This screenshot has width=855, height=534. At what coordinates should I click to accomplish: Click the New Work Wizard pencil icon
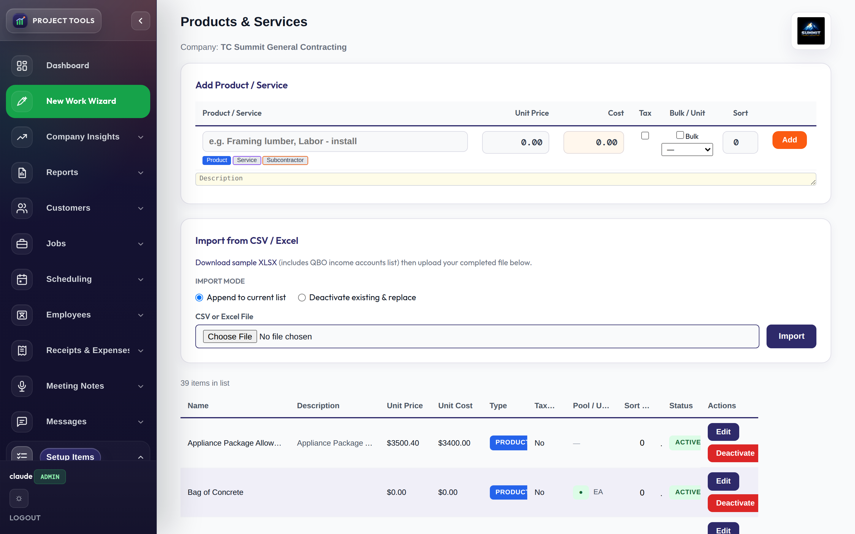coord(22,101)
